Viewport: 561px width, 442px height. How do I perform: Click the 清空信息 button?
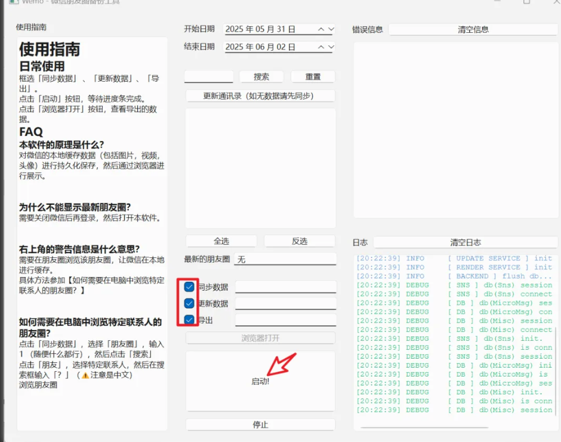[473, 30]
